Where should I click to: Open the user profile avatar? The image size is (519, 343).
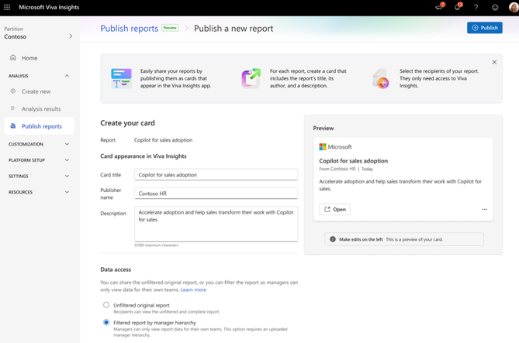(514, 7)
